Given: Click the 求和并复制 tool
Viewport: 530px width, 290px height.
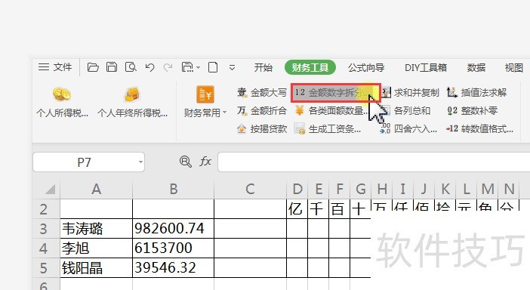Looking at the screenshot, I should [411, 93].
